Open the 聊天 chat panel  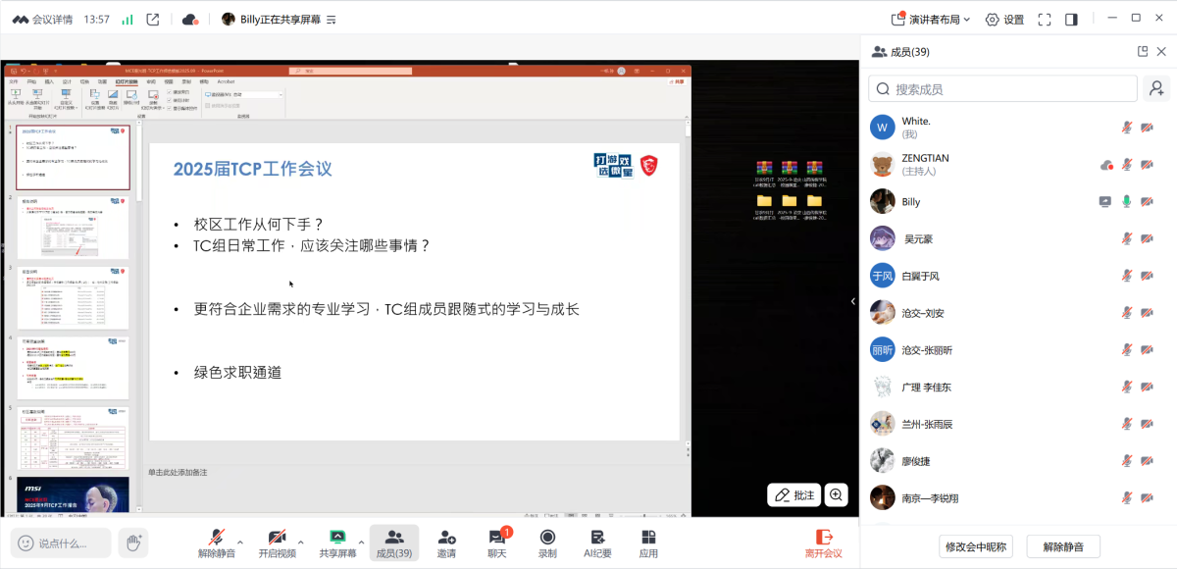[497, 542]
